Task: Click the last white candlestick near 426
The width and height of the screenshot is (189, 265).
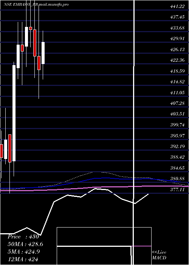Action: coord(43,53)
